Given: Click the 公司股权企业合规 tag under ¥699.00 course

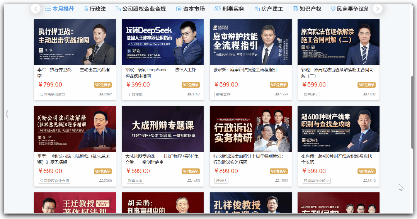Looking at the screenshot, I should point(54,181).
